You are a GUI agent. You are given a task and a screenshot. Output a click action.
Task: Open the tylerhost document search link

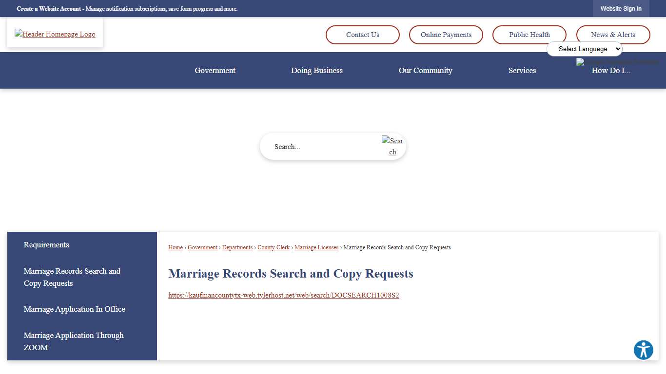coord(283,295)
